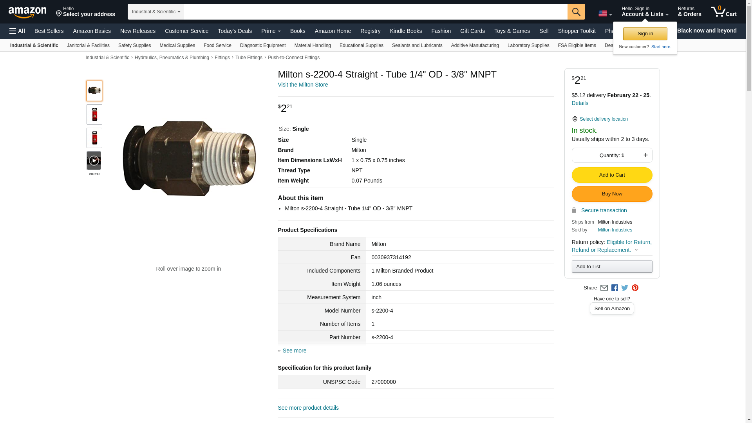Click the magnifying glass search button
Image resolution: width=752 pixels, height=423 pixels.
click(x=576, y=12)
